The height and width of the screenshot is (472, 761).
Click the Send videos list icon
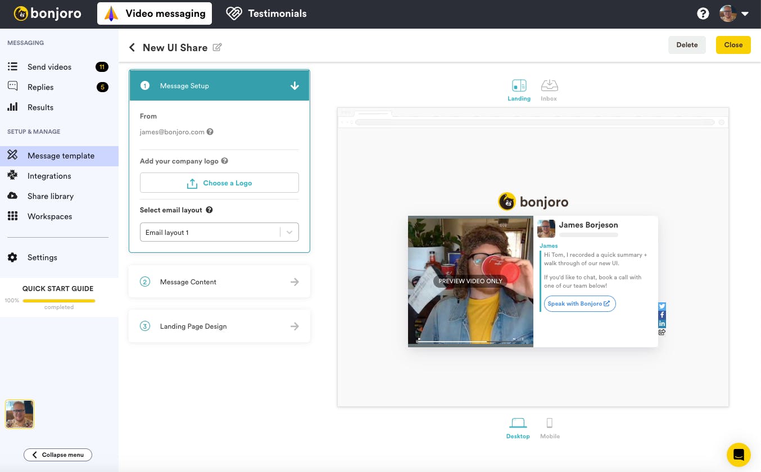[12, 67]
